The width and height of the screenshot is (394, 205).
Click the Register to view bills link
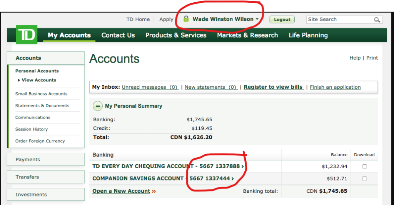274,87
